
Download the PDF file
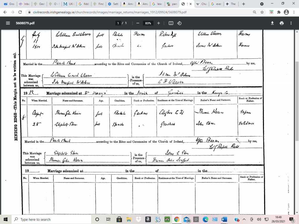coord(272,23)
